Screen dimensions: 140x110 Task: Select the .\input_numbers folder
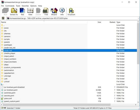point(10,59)
